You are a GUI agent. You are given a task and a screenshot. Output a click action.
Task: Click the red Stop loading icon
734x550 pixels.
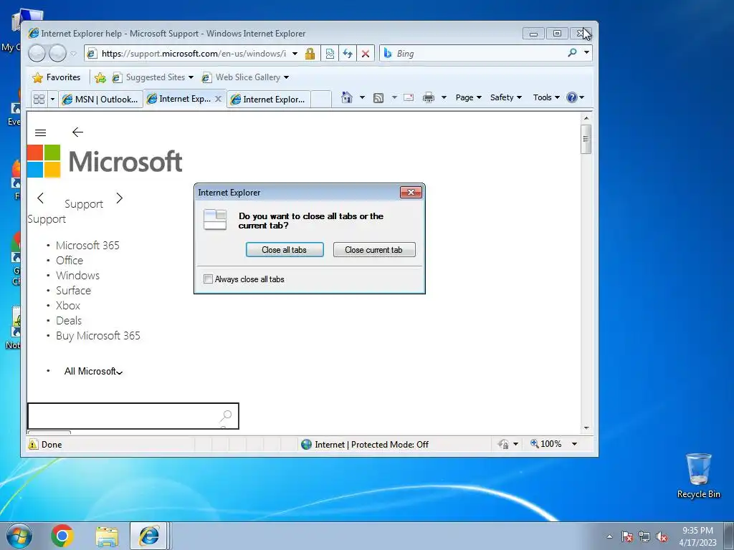click(x=366, y=54)
